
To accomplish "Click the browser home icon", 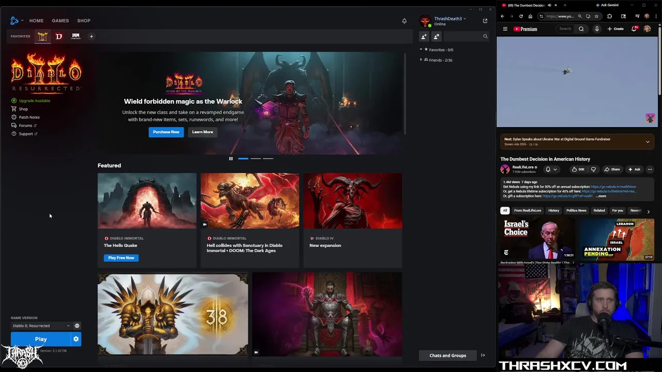I will [x=530, y=16].
